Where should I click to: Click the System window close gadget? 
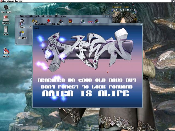click(x=16, y=16)
